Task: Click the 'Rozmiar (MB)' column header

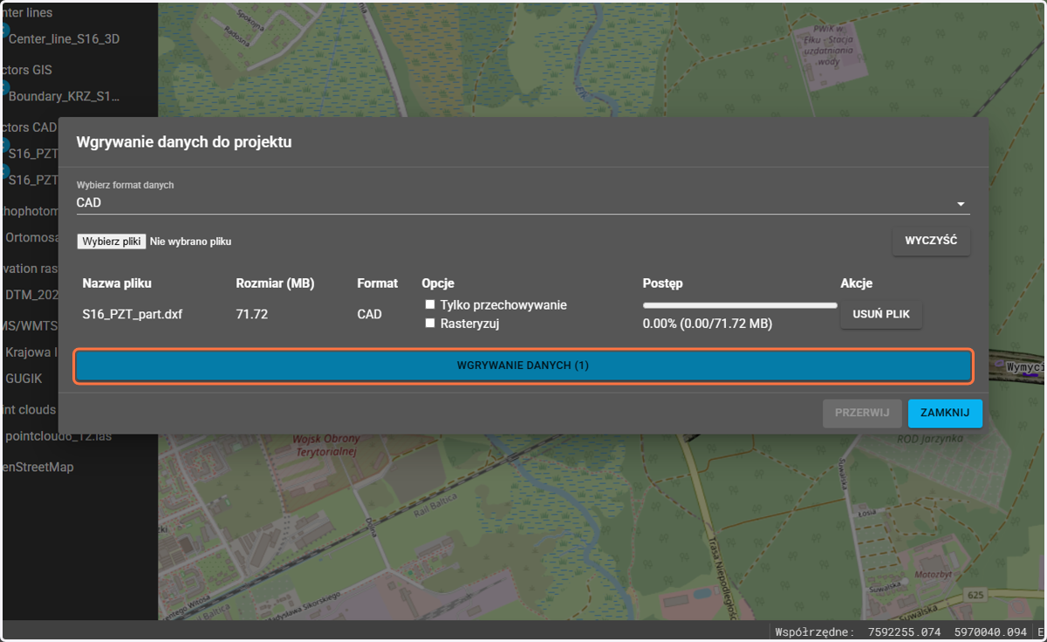Action: 275,283
